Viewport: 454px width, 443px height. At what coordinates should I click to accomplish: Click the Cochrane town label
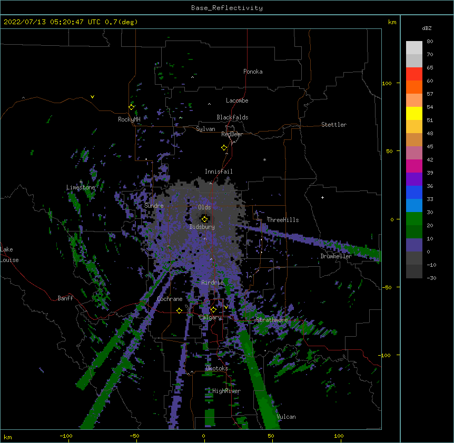point(170,299)
